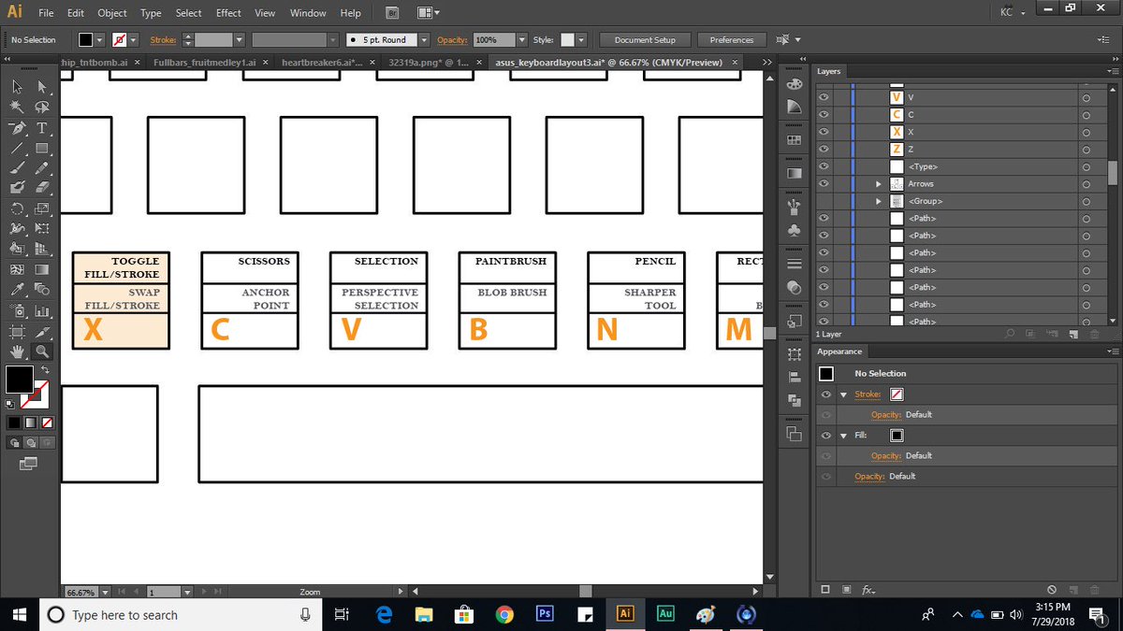Pick the Eraser tool
The image size is (1123, 631).
click(42, 189)
